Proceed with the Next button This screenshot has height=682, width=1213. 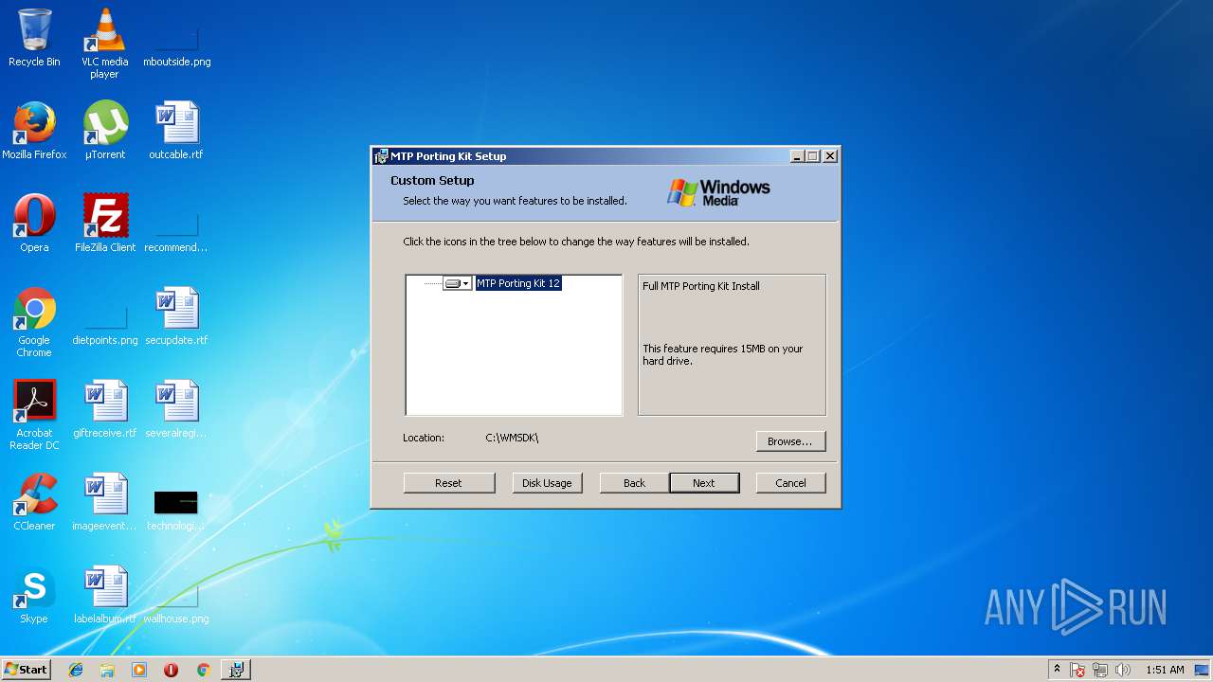[704, 483]
